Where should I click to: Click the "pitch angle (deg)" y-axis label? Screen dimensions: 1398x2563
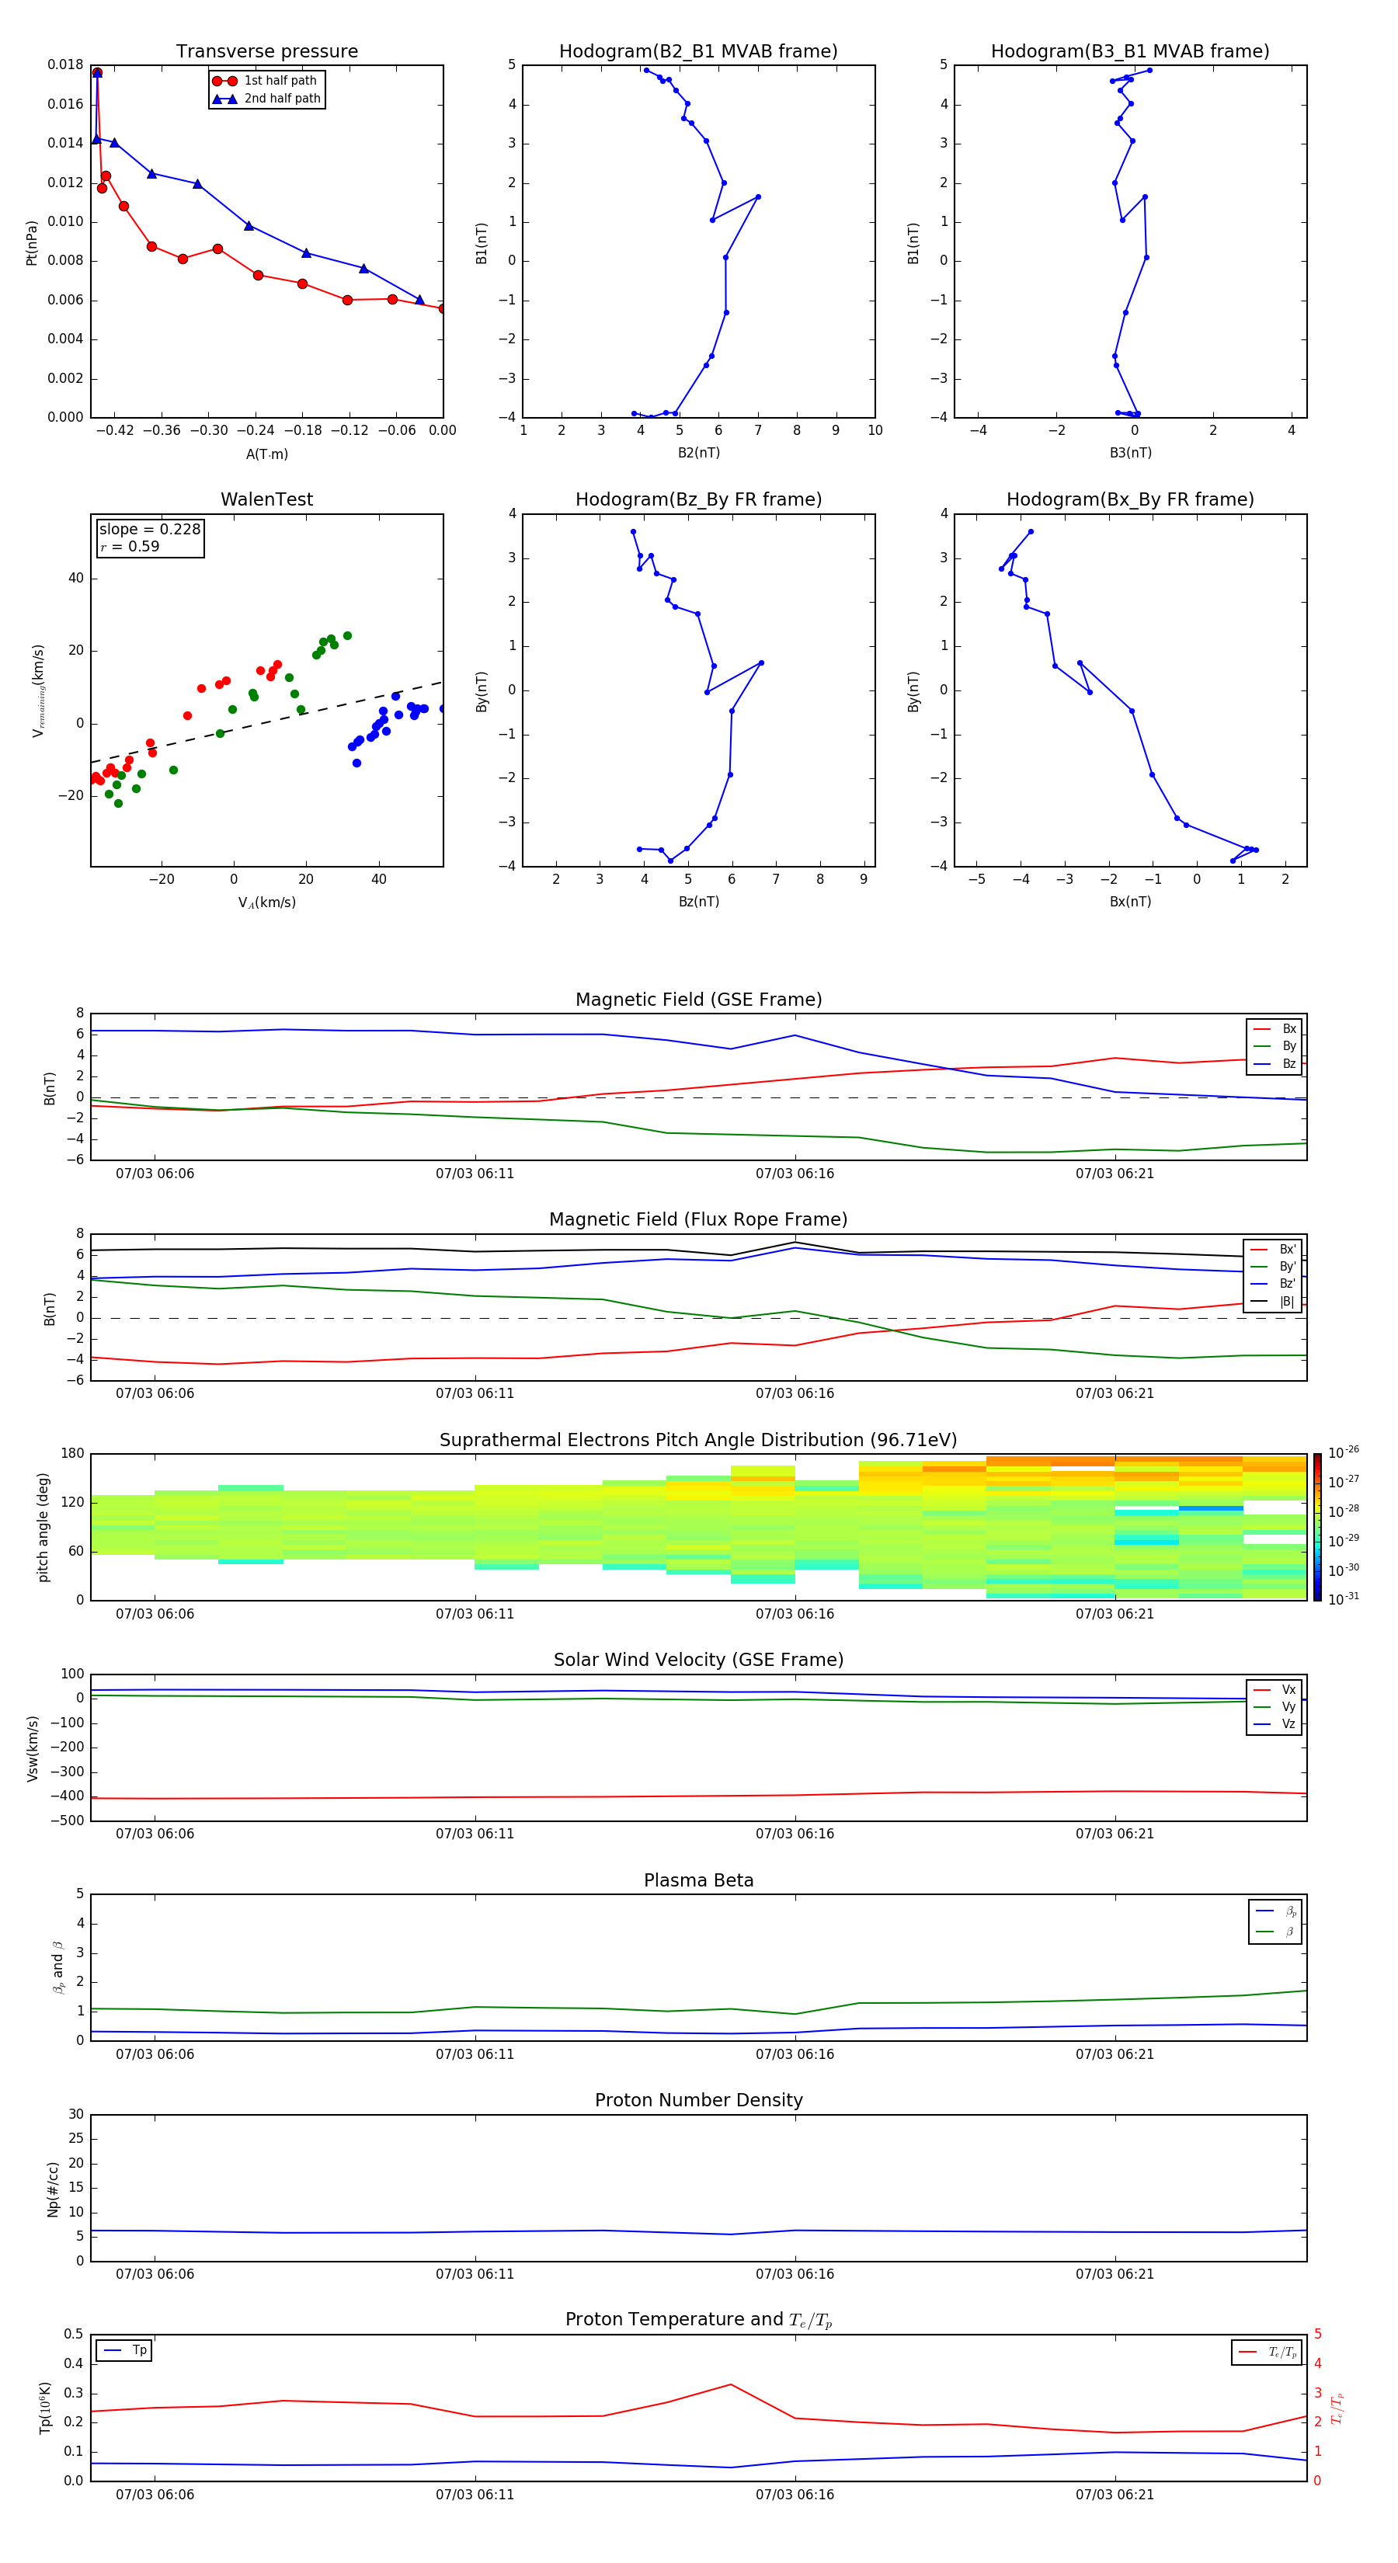43,1527
